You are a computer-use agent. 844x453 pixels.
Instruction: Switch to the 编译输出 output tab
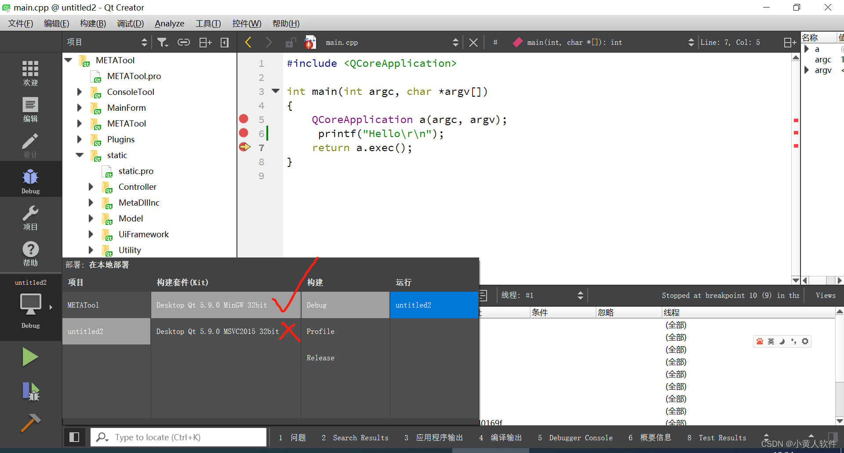(x=506, y=437)
